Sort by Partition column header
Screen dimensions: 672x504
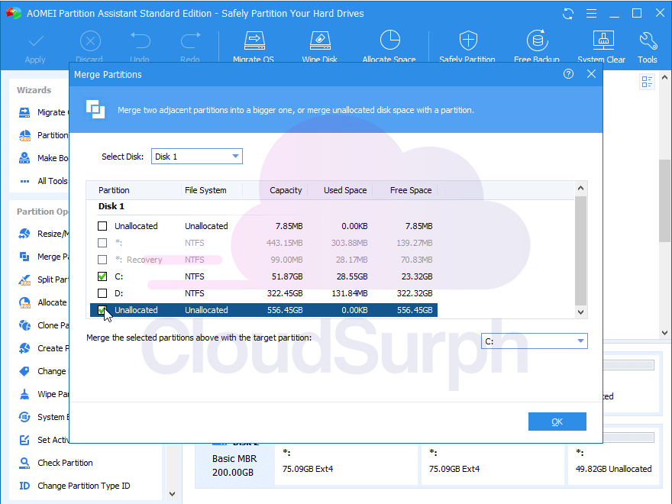114,190
